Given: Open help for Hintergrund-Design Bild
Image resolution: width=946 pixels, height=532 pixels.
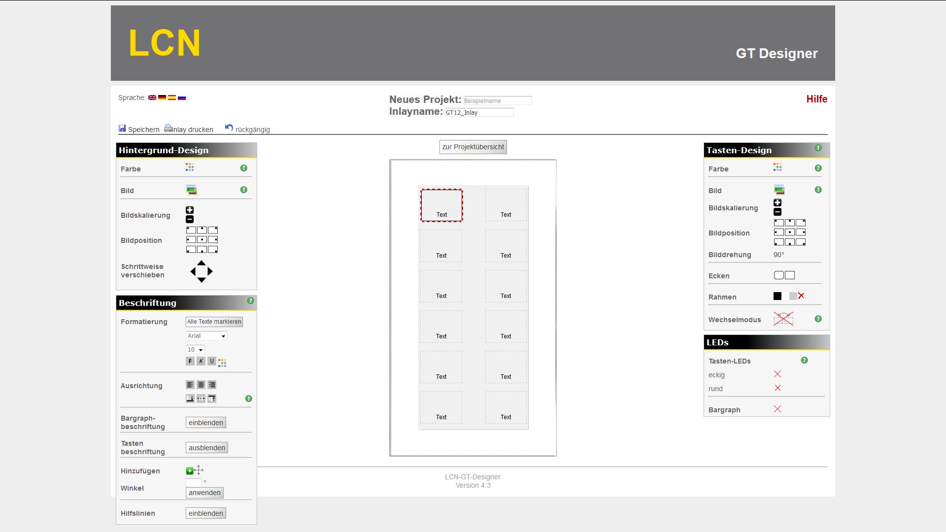Looking at the screenshot, I should tap(244, 190).
